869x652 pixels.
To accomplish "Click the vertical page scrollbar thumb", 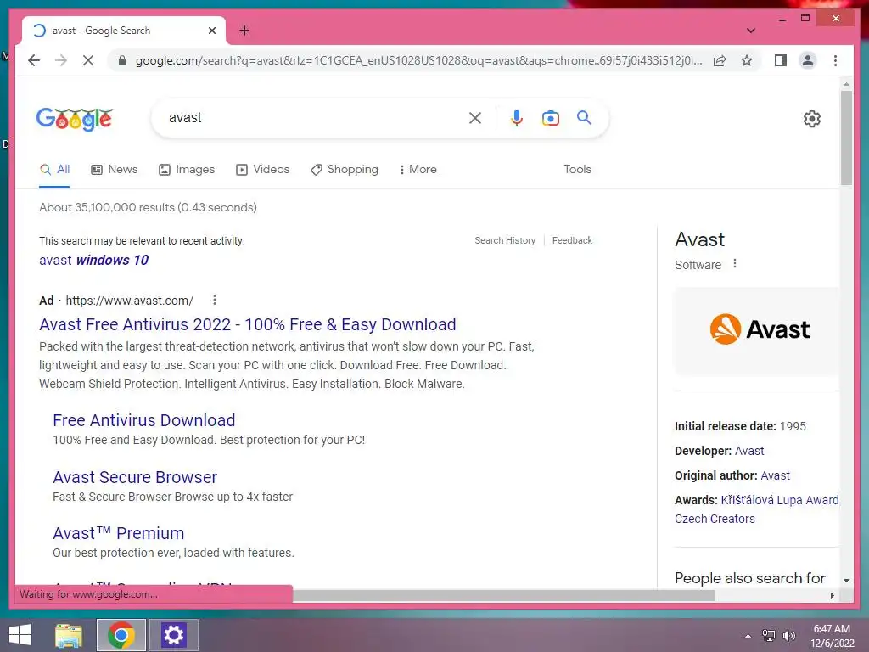I will coord(846,138).
